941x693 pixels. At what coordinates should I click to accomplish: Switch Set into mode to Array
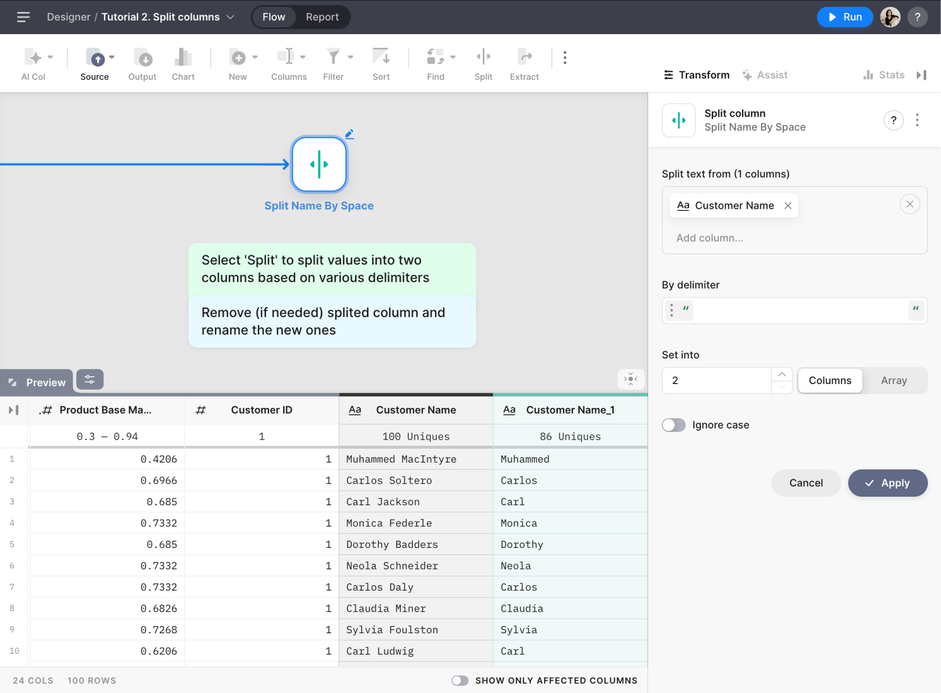tap(893, 381)
